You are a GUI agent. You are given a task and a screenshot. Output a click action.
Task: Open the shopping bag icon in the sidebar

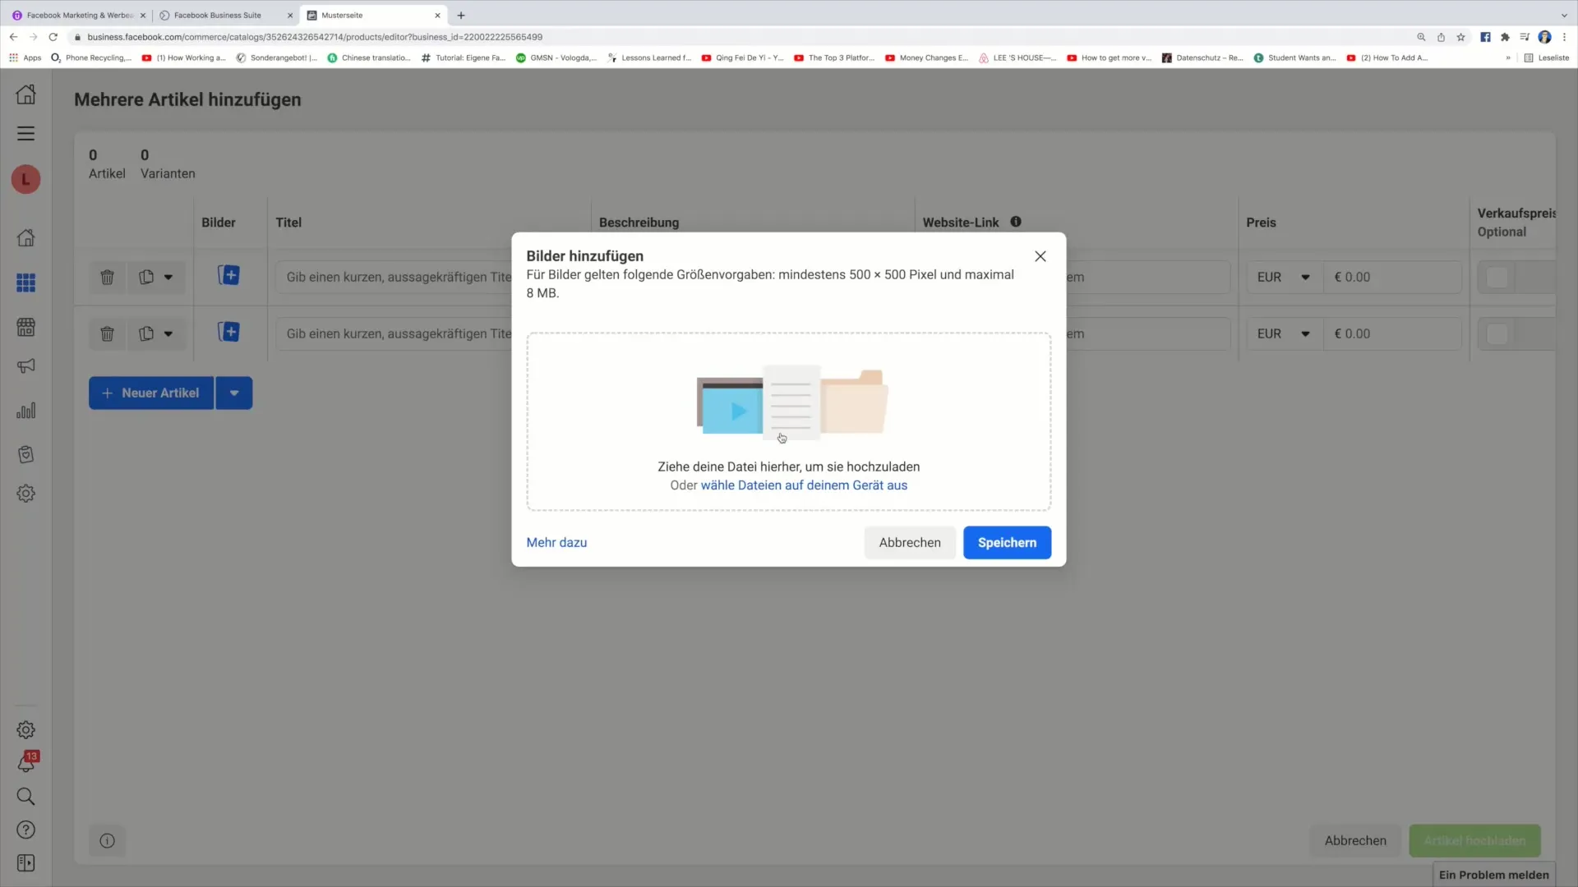tap(25, 454)
